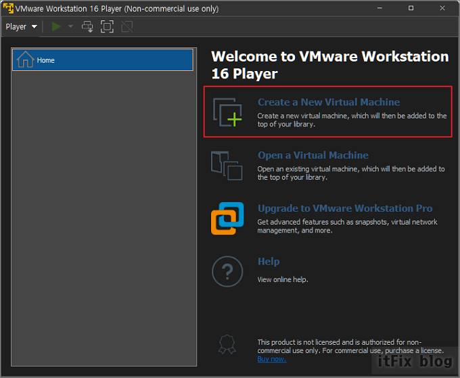Click the VMware Workstation Pro logo icon
Screen dimensions: 460x378
[x=227, y=218]
